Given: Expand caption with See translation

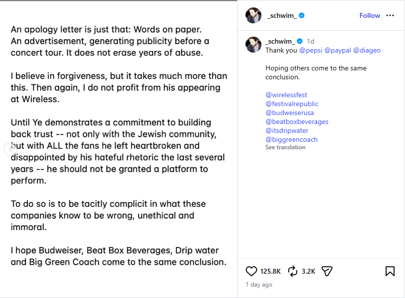Looking at the screenshot, I should click(285, 147).
